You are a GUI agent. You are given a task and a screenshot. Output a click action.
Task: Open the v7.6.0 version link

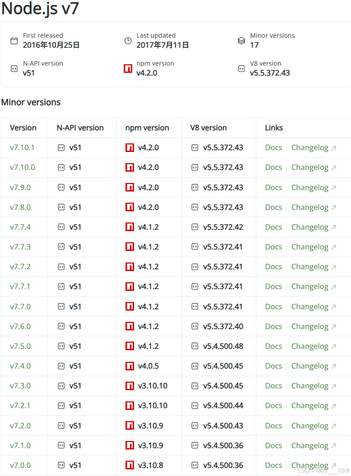[20, 326]
